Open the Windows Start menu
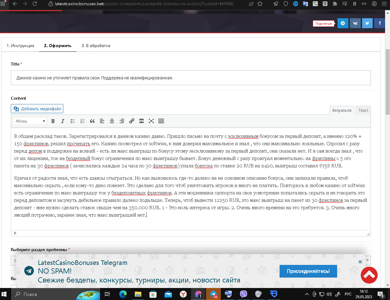 tap(4, 294)
